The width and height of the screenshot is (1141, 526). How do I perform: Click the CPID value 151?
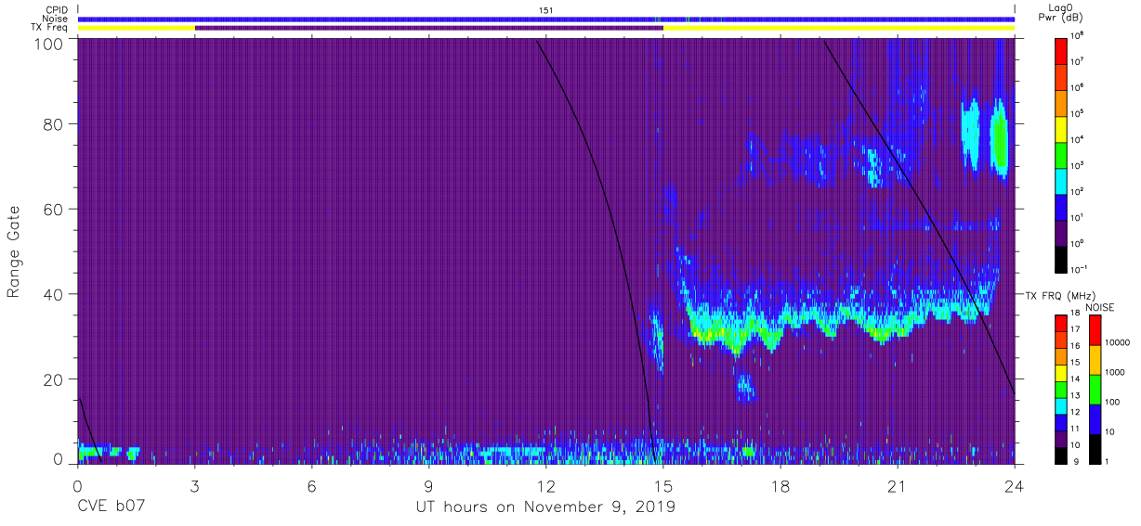[546, 10]
